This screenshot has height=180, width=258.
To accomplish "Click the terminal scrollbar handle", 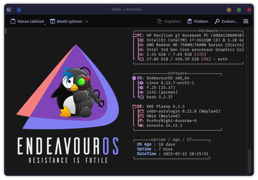I will pyautogui.click(x=250, y=161).
